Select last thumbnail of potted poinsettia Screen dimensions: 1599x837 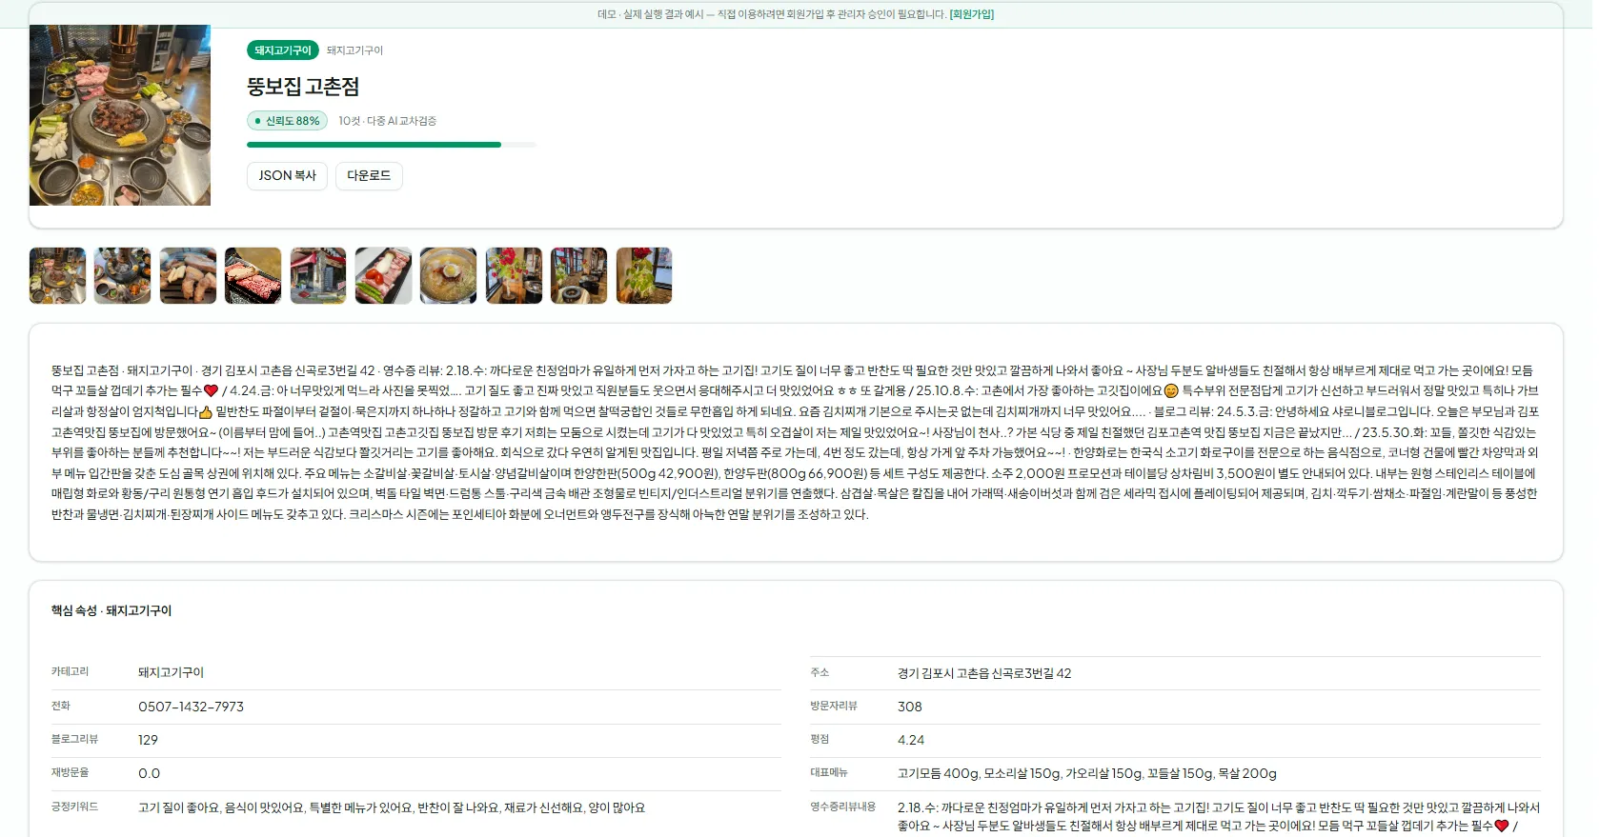click(x=644, y=276)
